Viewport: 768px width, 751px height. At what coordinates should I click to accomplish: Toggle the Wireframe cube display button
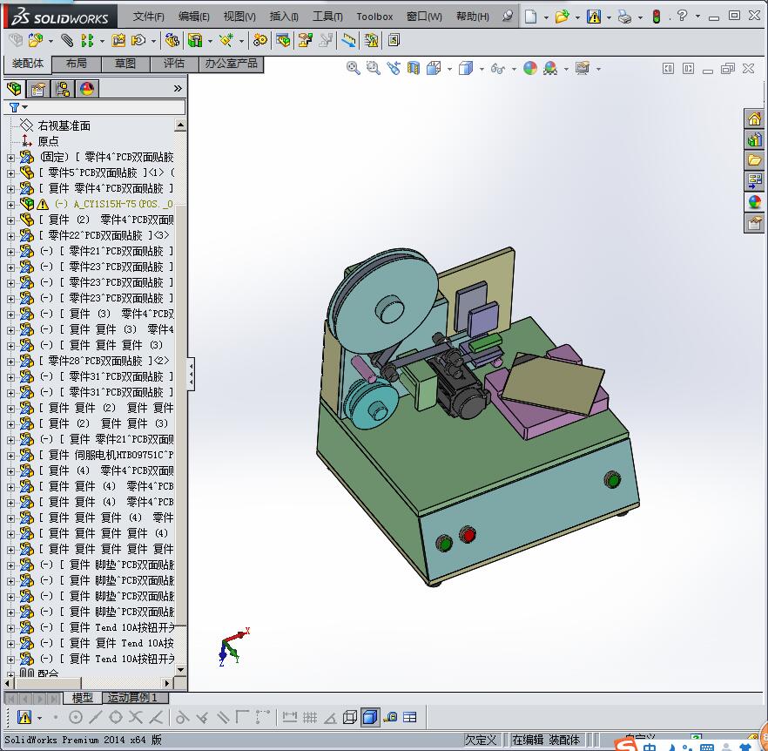tap(350, 718)
